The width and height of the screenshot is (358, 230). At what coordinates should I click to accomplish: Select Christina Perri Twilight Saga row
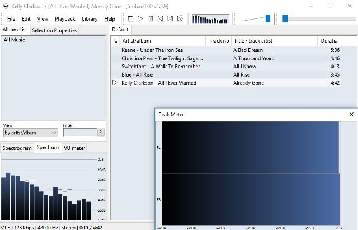click(226, 58)
